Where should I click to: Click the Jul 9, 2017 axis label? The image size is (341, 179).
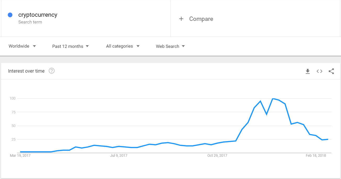coord(119,155)
